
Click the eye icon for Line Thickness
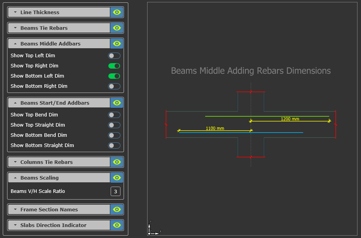click(x=117, y=12)
